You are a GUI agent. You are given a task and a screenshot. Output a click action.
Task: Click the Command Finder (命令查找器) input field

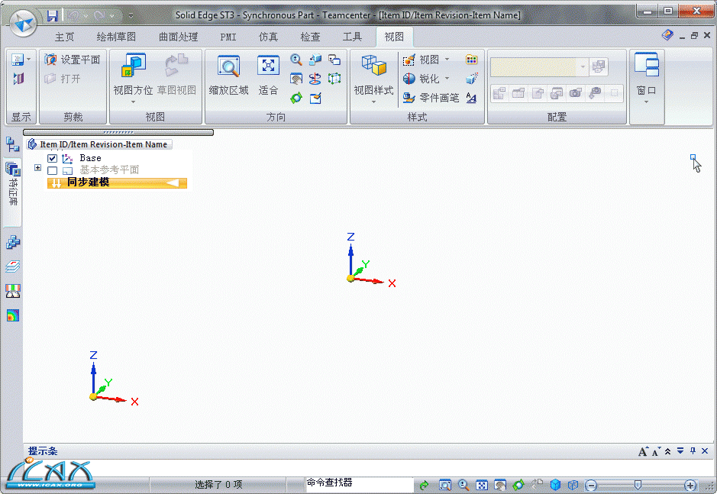coord(357,483)
